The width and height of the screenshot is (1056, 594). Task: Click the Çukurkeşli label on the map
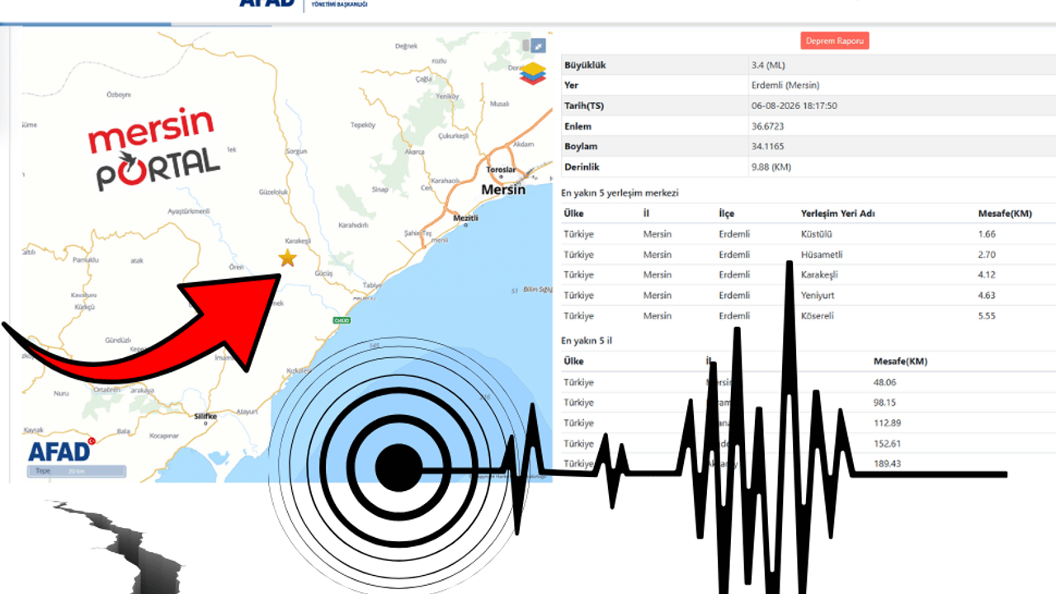click(x=454, y=135)
